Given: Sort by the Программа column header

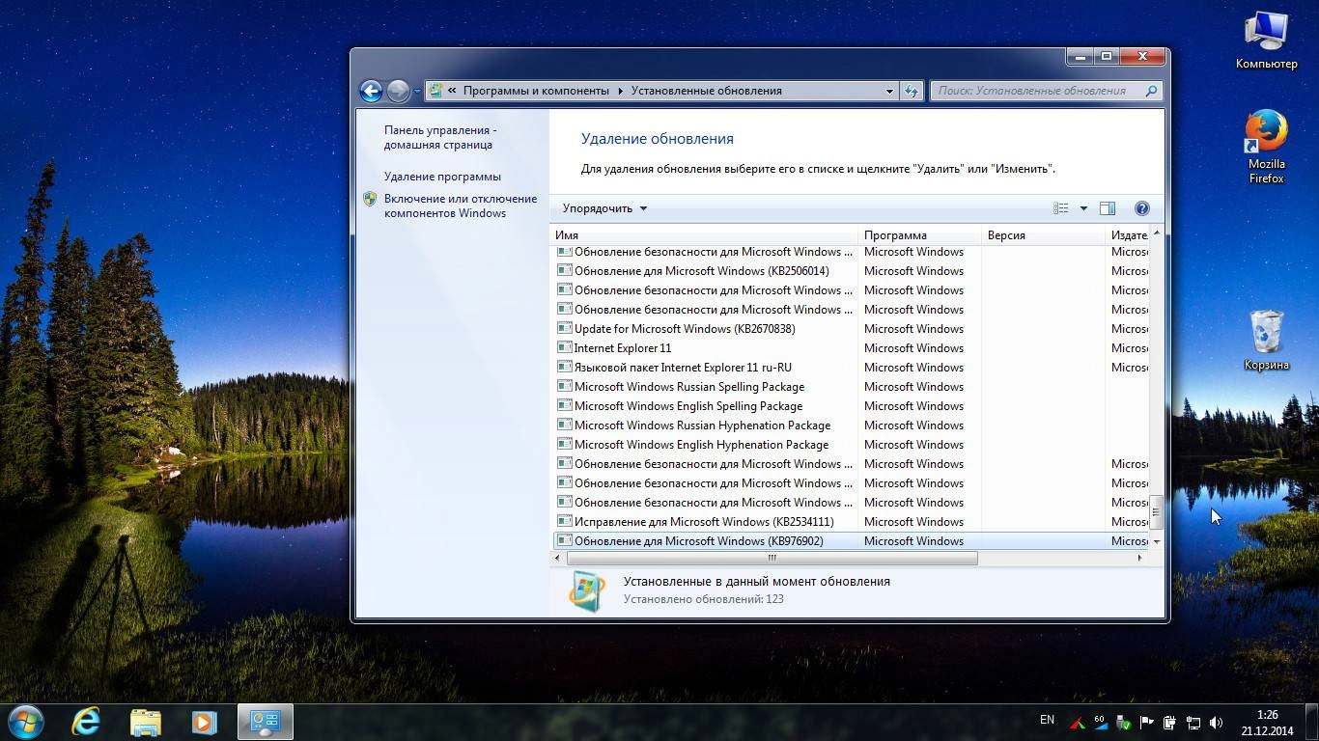Looking at the screenshot, I should (x=919, y=235).
